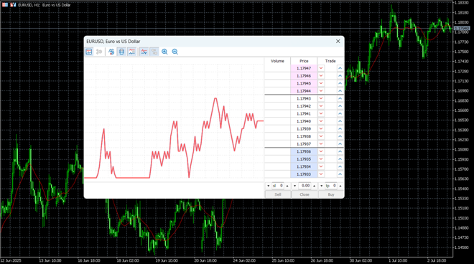The height and width of the screenshot is (264, 474).
Task: Zoom out the depth of market
Action: click(x=175, y=52)
